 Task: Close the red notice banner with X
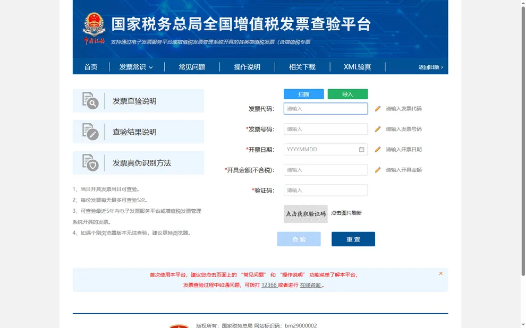441,273
